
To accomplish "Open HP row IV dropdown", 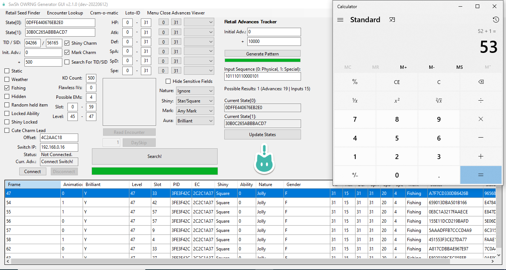I will [x=199, y=23].
